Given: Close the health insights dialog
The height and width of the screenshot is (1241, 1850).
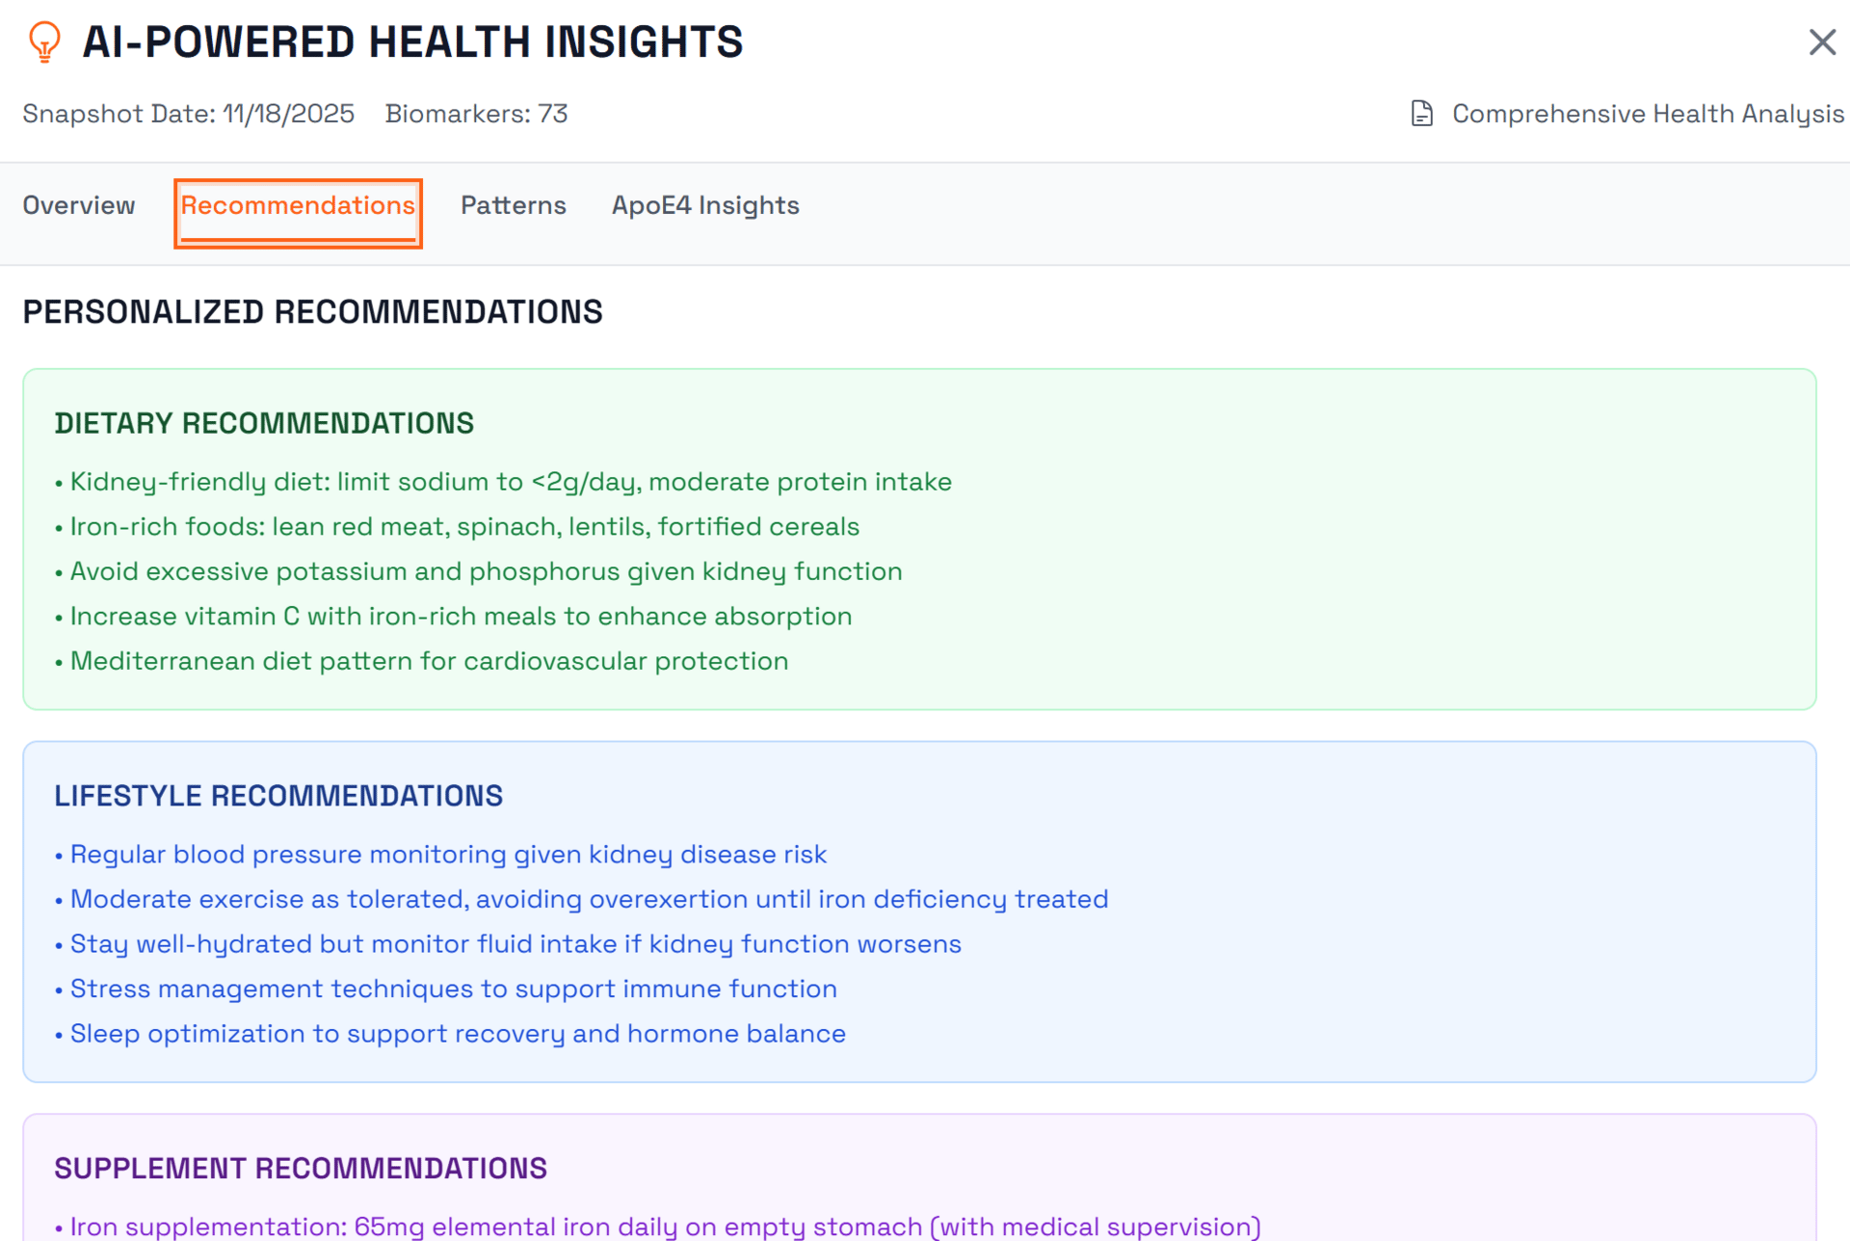Looking at the screenshot, I should 1821,42.
